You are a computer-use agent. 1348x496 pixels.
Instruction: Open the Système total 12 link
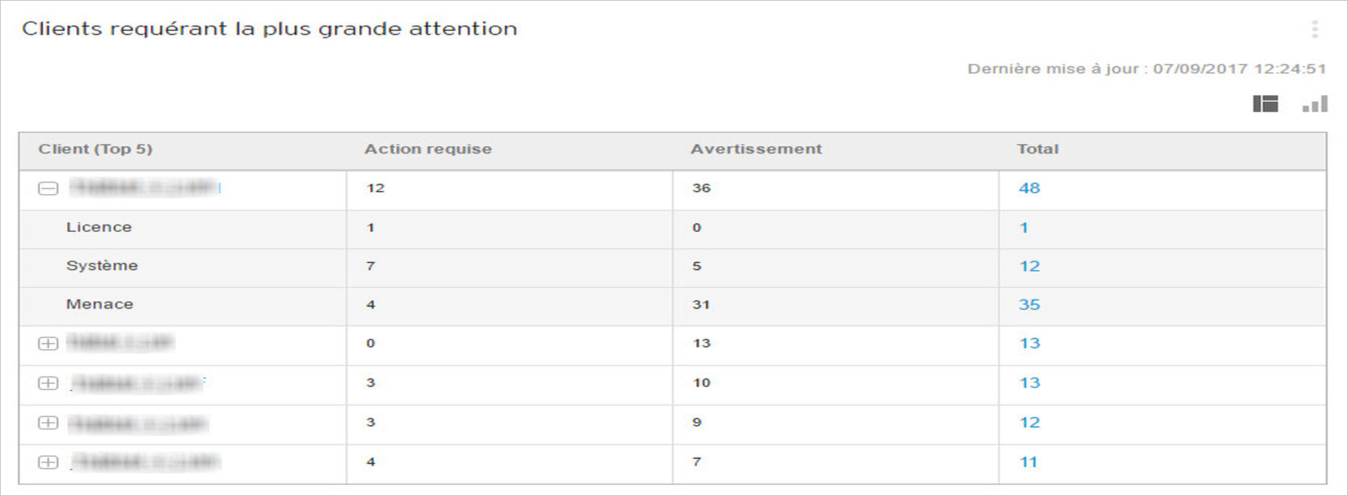1029,266
